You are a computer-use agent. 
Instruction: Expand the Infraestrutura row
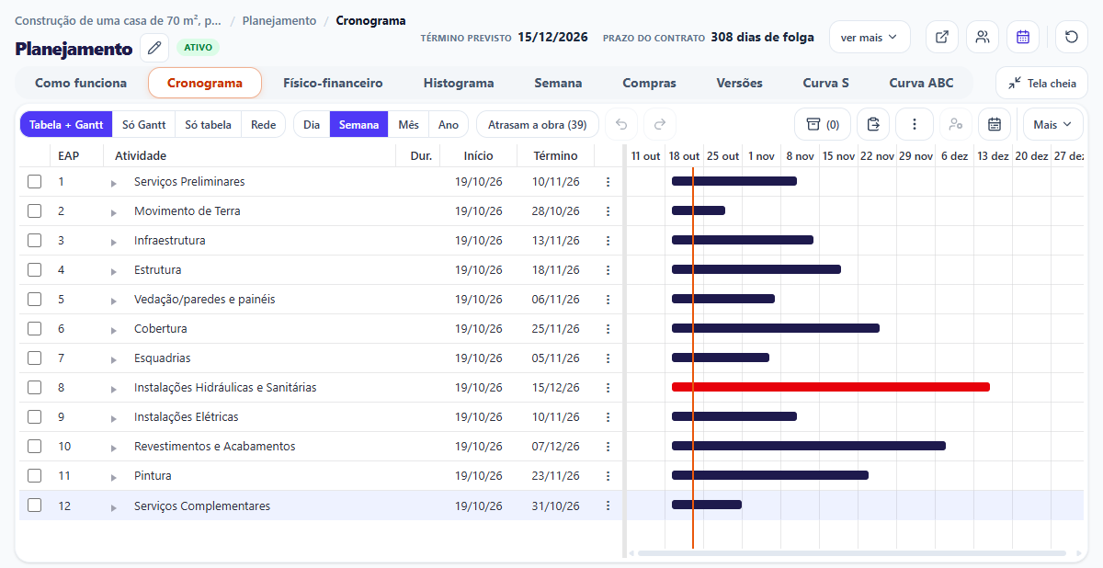click(x=114, y=242)
